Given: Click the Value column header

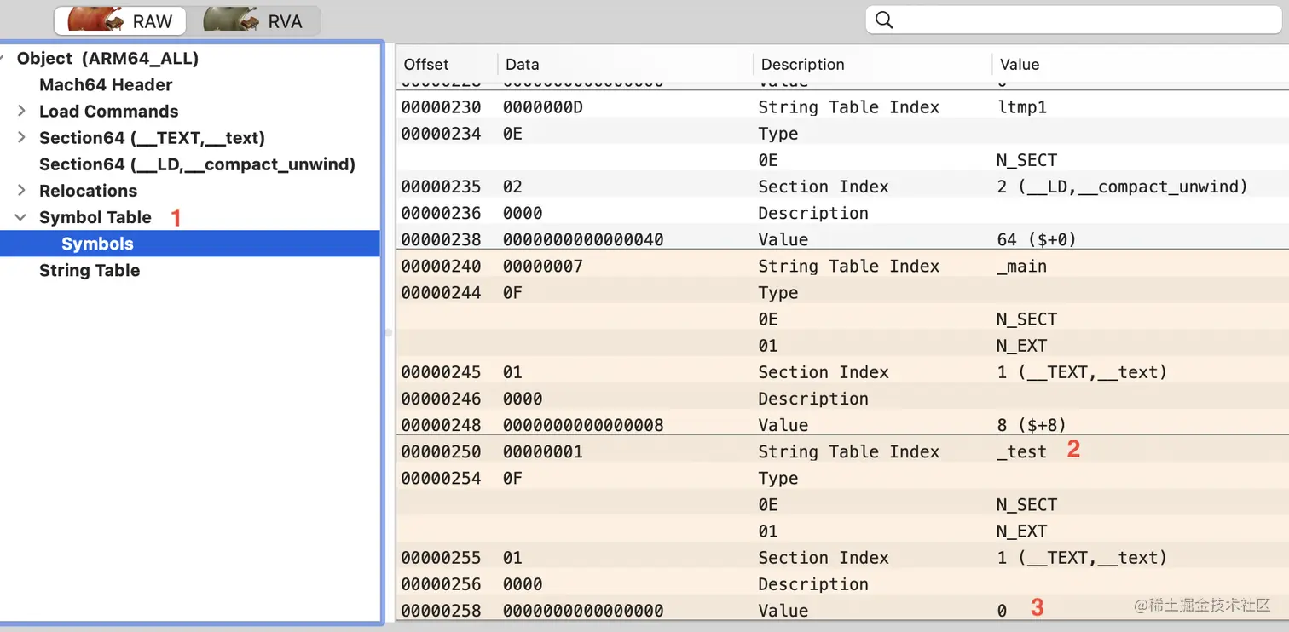Looking at the screenshot, I should coord(1020,65).
